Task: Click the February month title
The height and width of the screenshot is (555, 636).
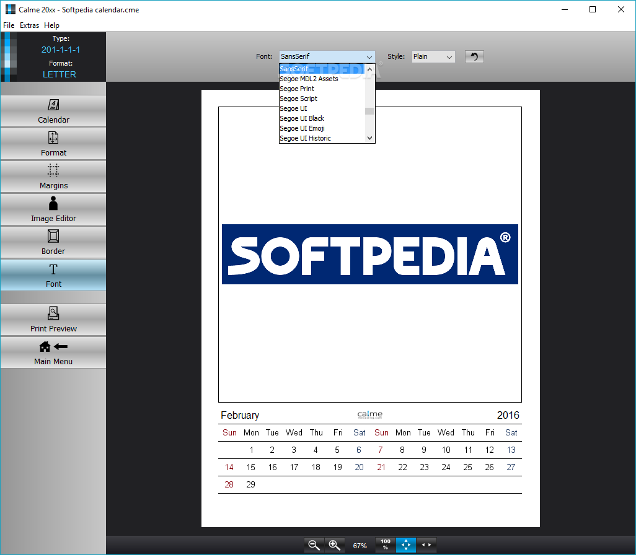Action: pos(240,415)
